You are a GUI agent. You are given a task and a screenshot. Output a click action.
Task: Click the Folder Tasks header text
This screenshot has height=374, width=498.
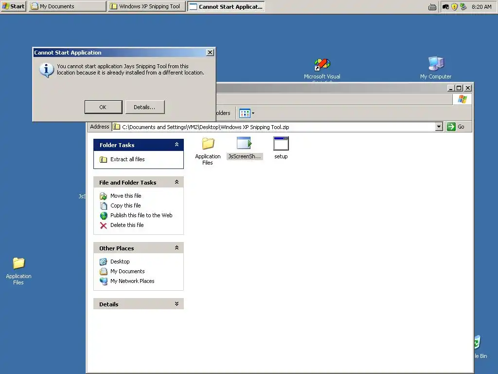[x=117, y=145]
